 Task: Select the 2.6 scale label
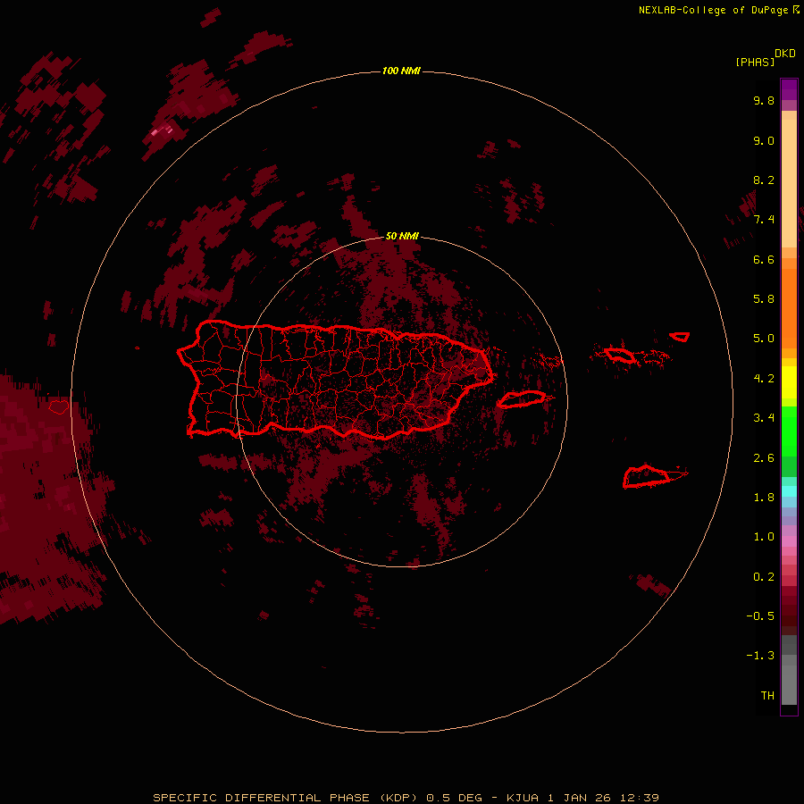coord(764,458)
